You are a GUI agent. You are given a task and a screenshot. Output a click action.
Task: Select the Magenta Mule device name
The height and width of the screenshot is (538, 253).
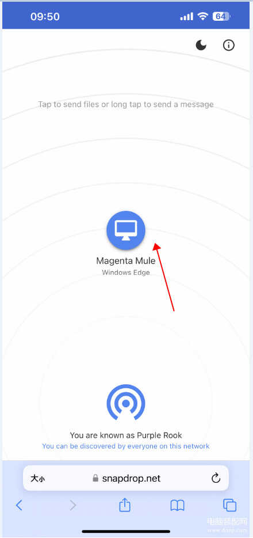pyautogui.click(x=126, y=261)
